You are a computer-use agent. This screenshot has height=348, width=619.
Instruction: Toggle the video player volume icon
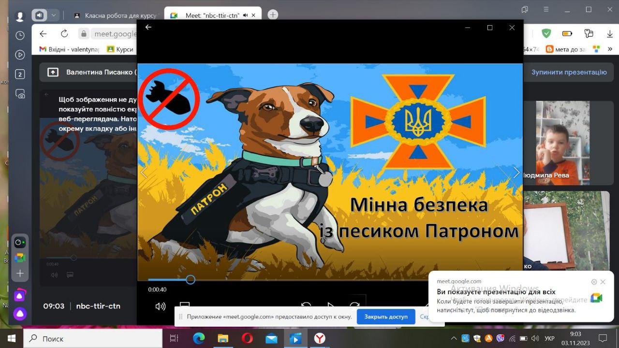pyautogui.click(x=160, y=306)
